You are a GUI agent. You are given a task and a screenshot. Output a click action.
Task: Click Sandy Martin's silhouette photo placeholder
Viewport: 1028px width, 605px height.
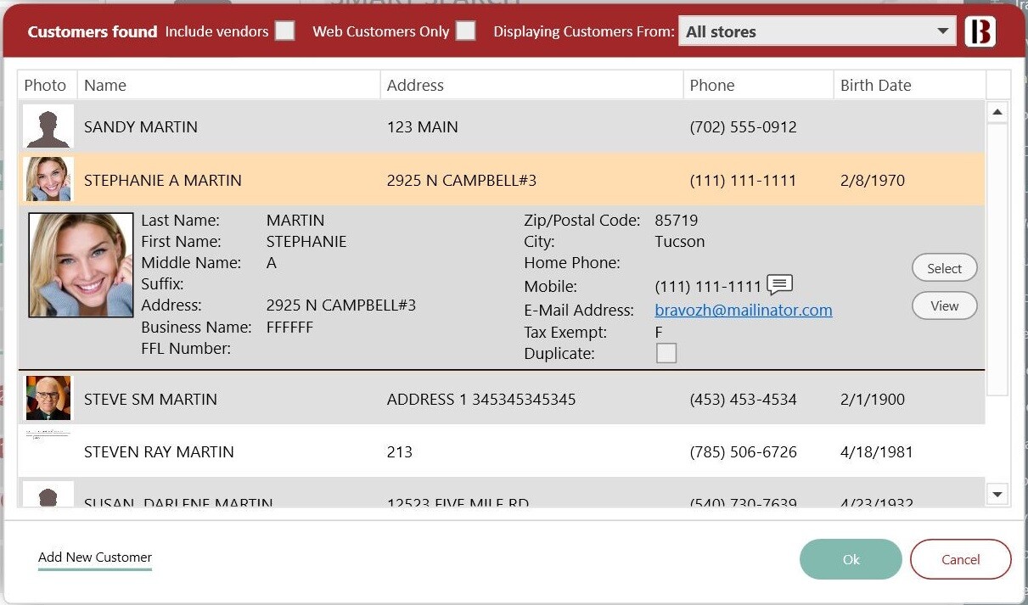click(48, 127)
